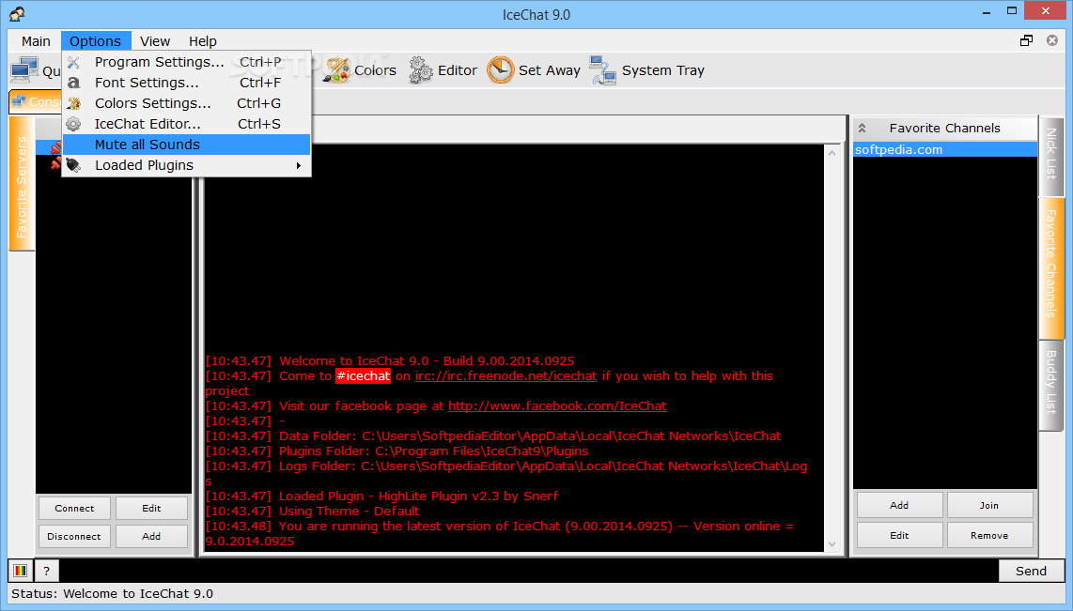The width and height of the screenshot is (1073, 611).
Task: Open irc.freenode.net/icechat link
Action: pos(505,376)
